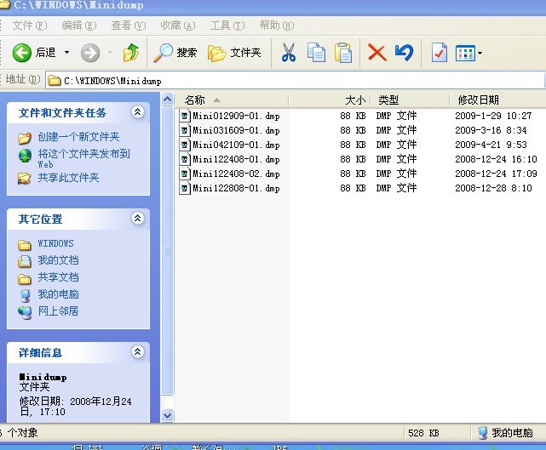Select file Mini122408-01.dmp

236,159
